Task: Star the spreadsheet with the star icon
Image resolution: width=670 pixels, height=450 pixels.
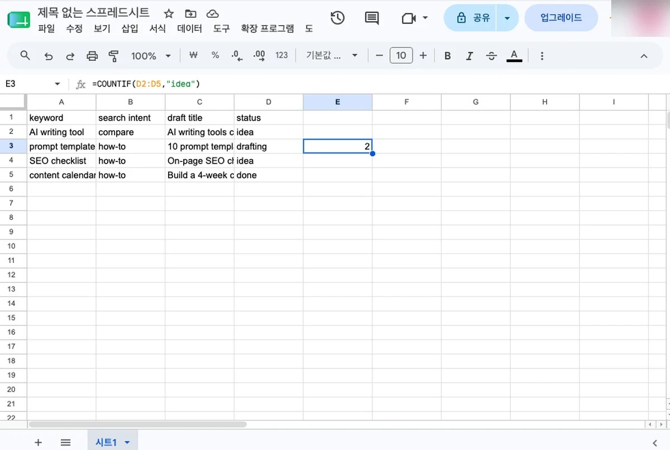Action: point(169,13)
